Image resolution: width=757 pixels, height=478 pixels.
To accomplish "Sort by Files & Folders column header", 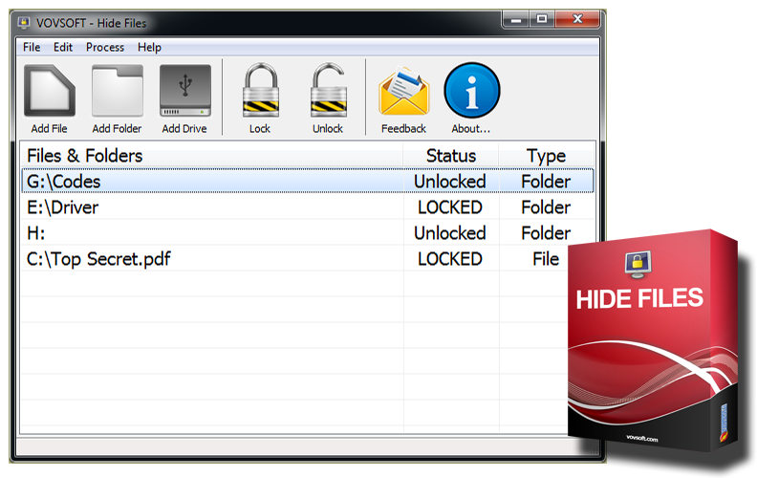I will (x=212, y=156).
